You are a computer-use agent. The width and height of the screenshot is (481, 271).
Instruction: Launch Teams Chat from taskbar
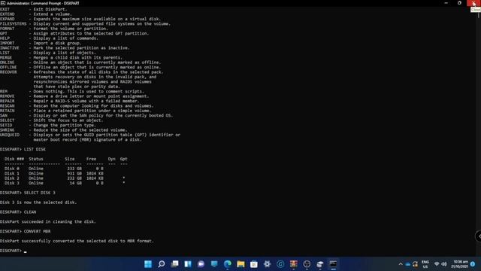click(x=201, y=264)
